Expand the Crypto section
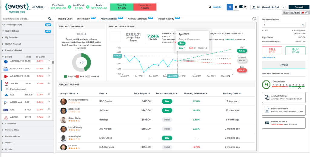The width and height of the screenshot is (310, 157). tap(28, 149)
